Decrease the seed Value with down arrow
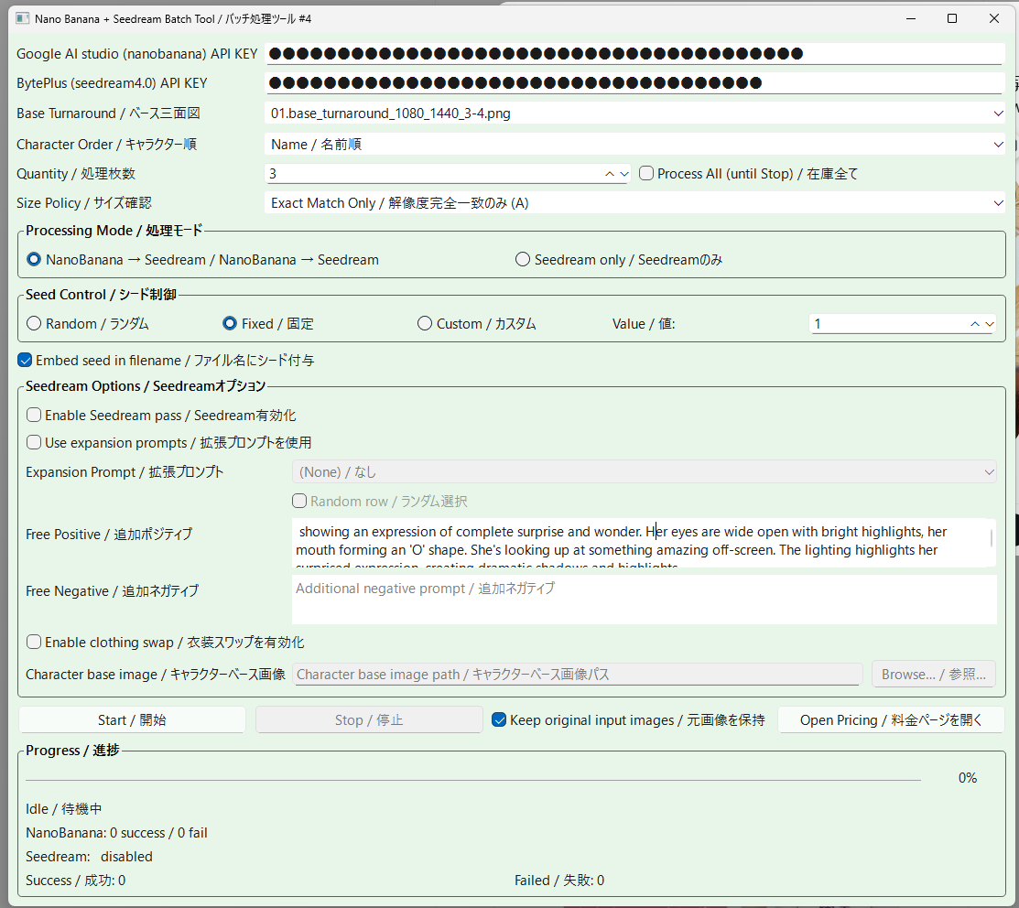 pyautogui.click(x=989, y=323)
